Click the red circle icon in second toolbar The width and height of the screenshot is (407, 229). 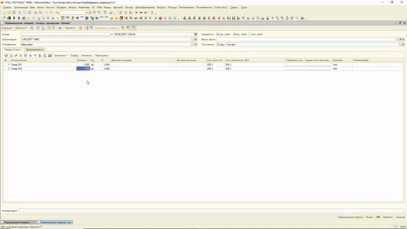click(x=160, y=18)
